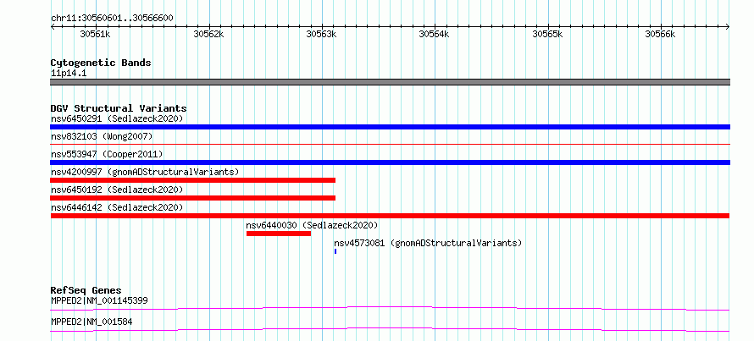This screenshot has height=341, width=754.
Task: Click the nsv6450291 blue variant bar
Action: point(390,127)
